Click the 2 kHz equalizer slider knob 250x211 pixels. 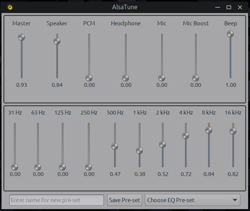163,145
